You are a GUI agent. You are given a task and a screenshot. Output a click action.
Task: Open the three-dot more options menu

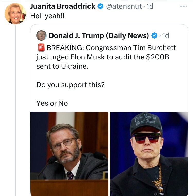coord(184,6)
